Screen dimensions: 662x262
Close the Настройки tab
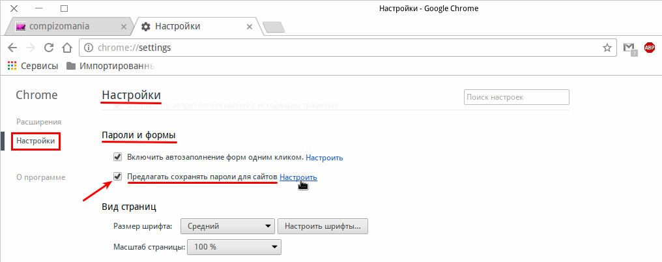point(250,27)
